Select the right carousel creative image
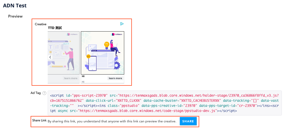Viewport: 291px width, 131px height. [x=103, y=53]
